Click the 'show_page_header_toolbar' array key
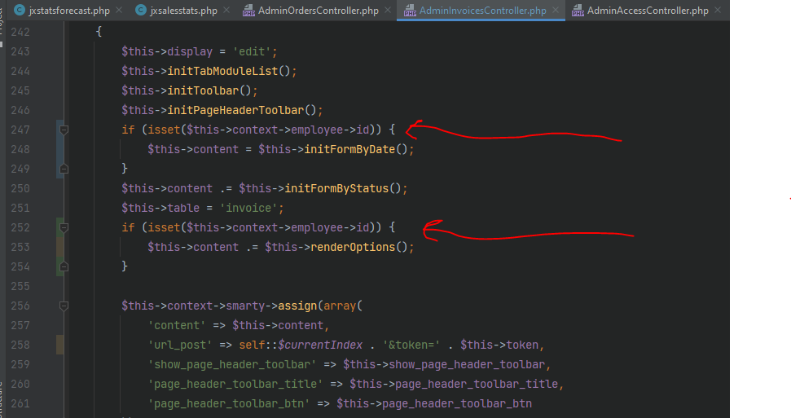Image resolution: width=791 pixels, height=418 pixels. (232, 365)
